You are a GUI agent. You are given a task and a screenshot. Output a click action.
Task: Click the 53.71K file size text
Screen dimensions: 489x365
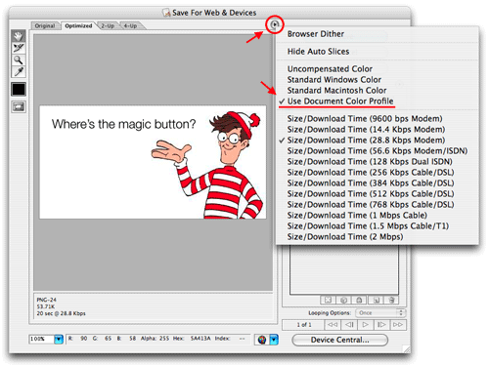pos(46,306)
